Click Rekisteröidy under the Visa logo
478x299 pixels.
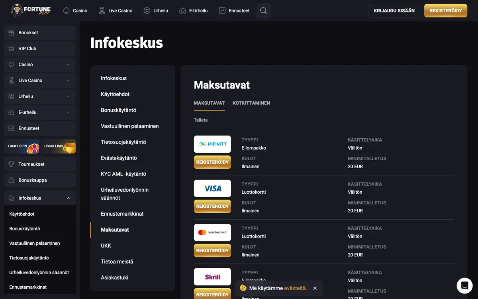click(x=212, y=207)
